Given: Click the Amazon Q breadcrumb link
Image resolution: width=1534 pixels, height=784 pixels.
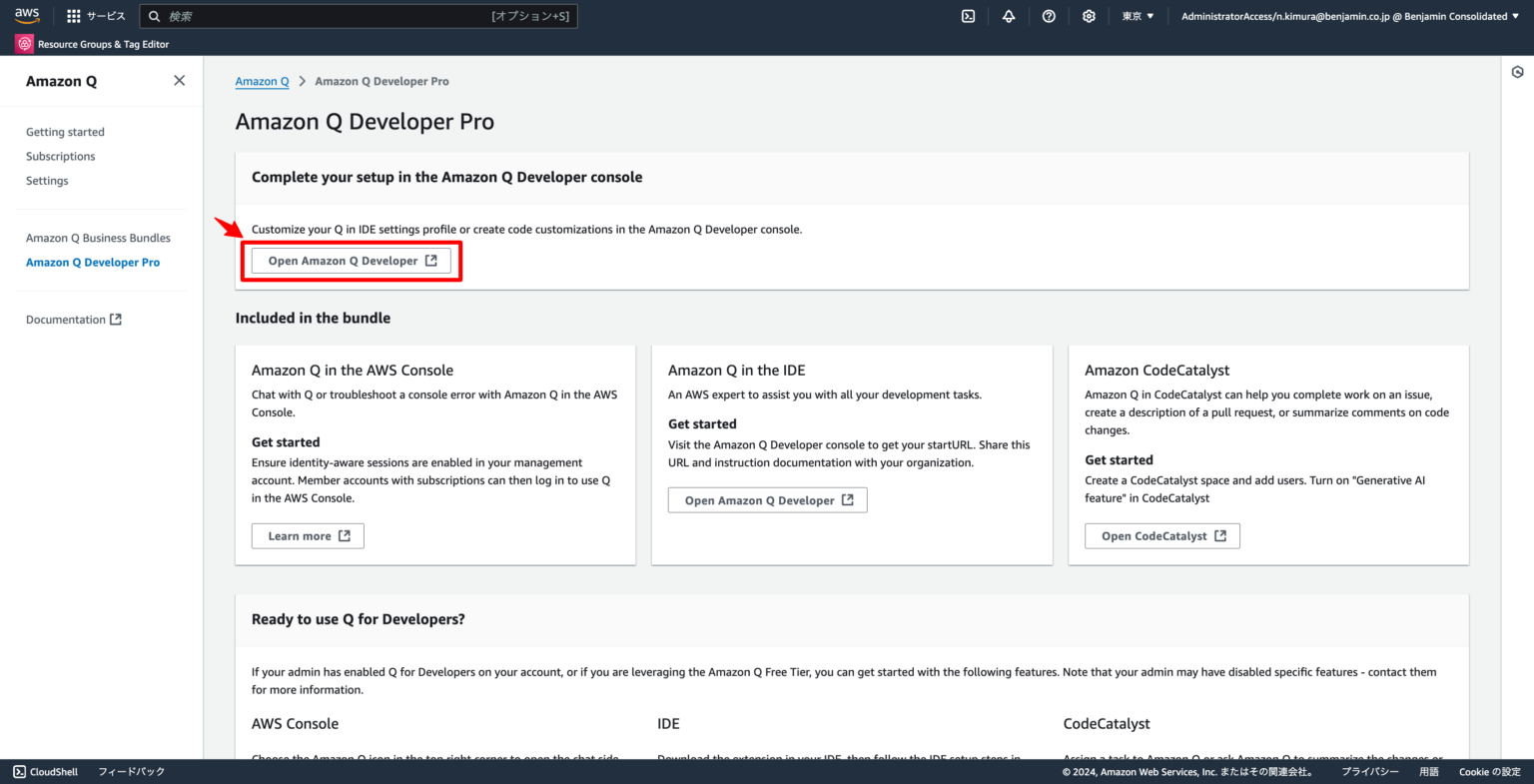Looking at the screenshot, I should coord(262,81).
